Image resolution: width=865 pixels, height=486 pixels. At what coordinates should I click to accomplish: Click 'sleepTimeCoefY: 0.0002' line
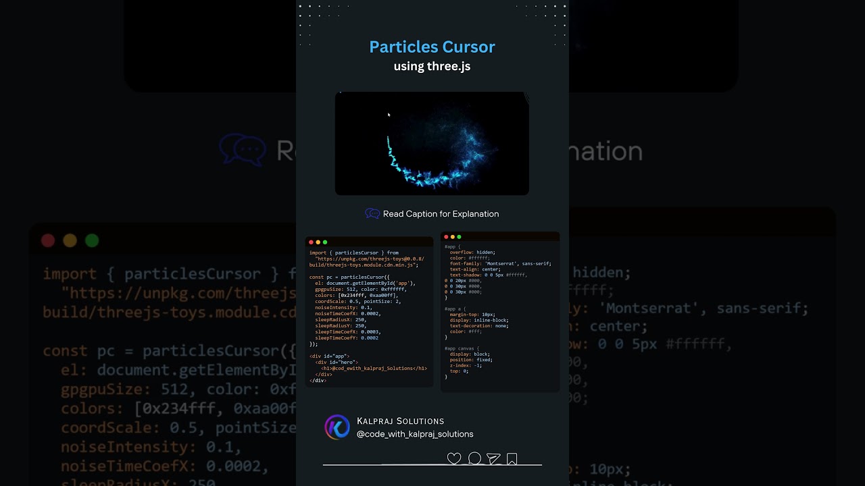click(x=347, y=337)
